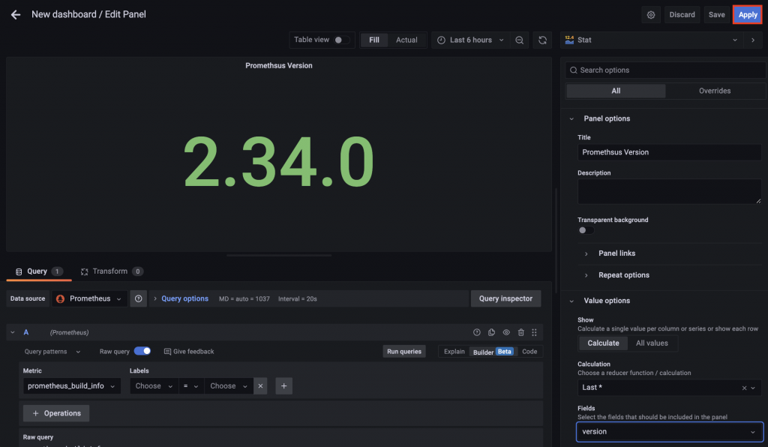Click the 2.34.0 stat value

point(279,161)
